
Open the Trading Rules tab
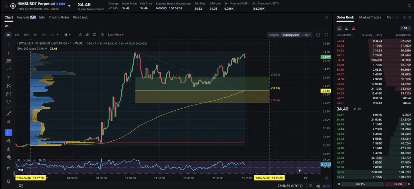pos(59,17)
